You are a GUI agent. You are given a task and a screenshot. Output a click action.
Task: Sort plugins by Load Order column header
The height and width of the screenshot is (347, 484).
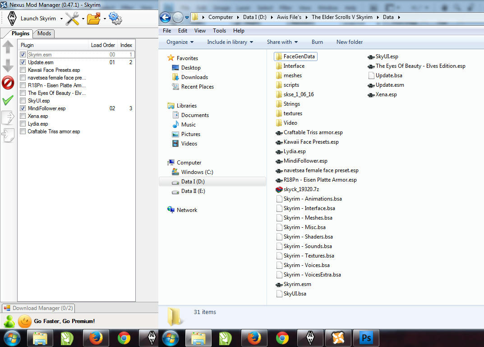coord(103,45)
